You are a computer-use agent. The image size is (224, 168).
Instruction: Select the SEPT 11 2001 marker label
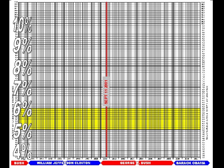click(x=106, y=91)
